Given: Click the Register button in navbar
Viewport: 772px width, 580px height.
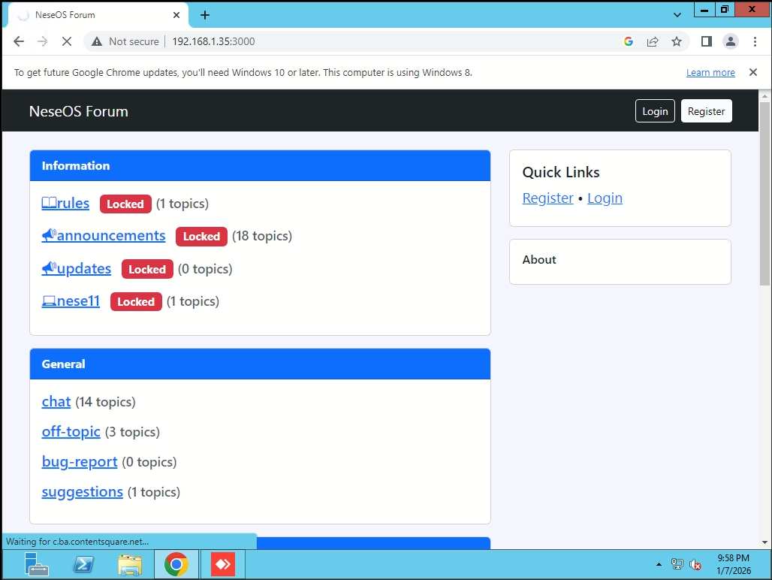Looking at the screenshot, I should click(706, 111).
